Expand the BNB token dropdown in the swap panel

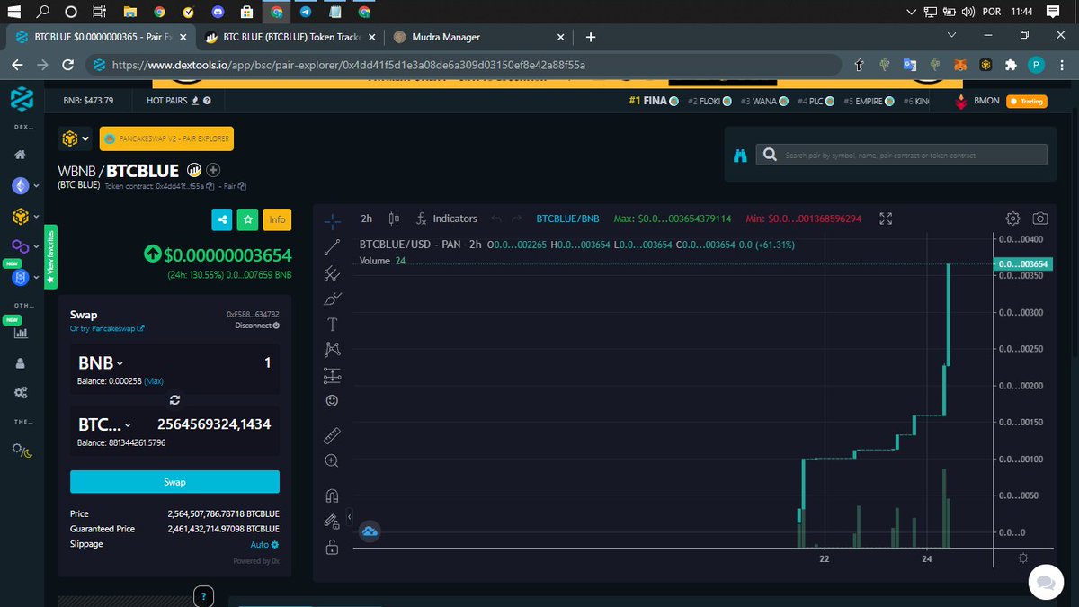pos(101,363)
